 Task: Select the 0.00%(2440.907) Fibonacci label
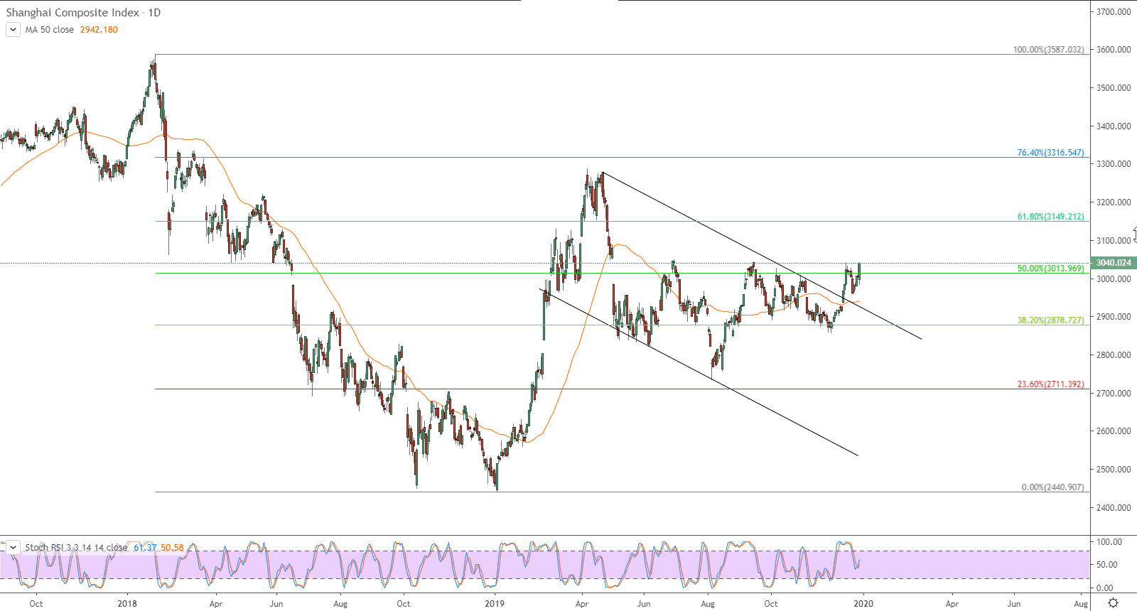(1053, 487)
